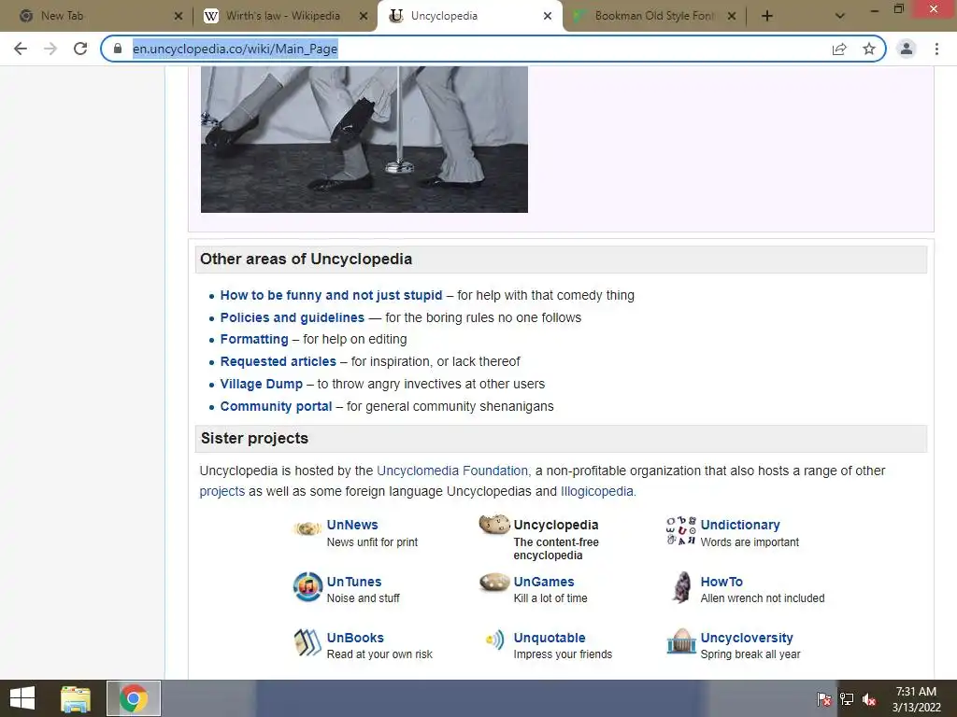Image resolution: width=957 pixels, height=717 pixels.
Task: Open File Explorer from taskbar
Action: (x=76, y=698)
